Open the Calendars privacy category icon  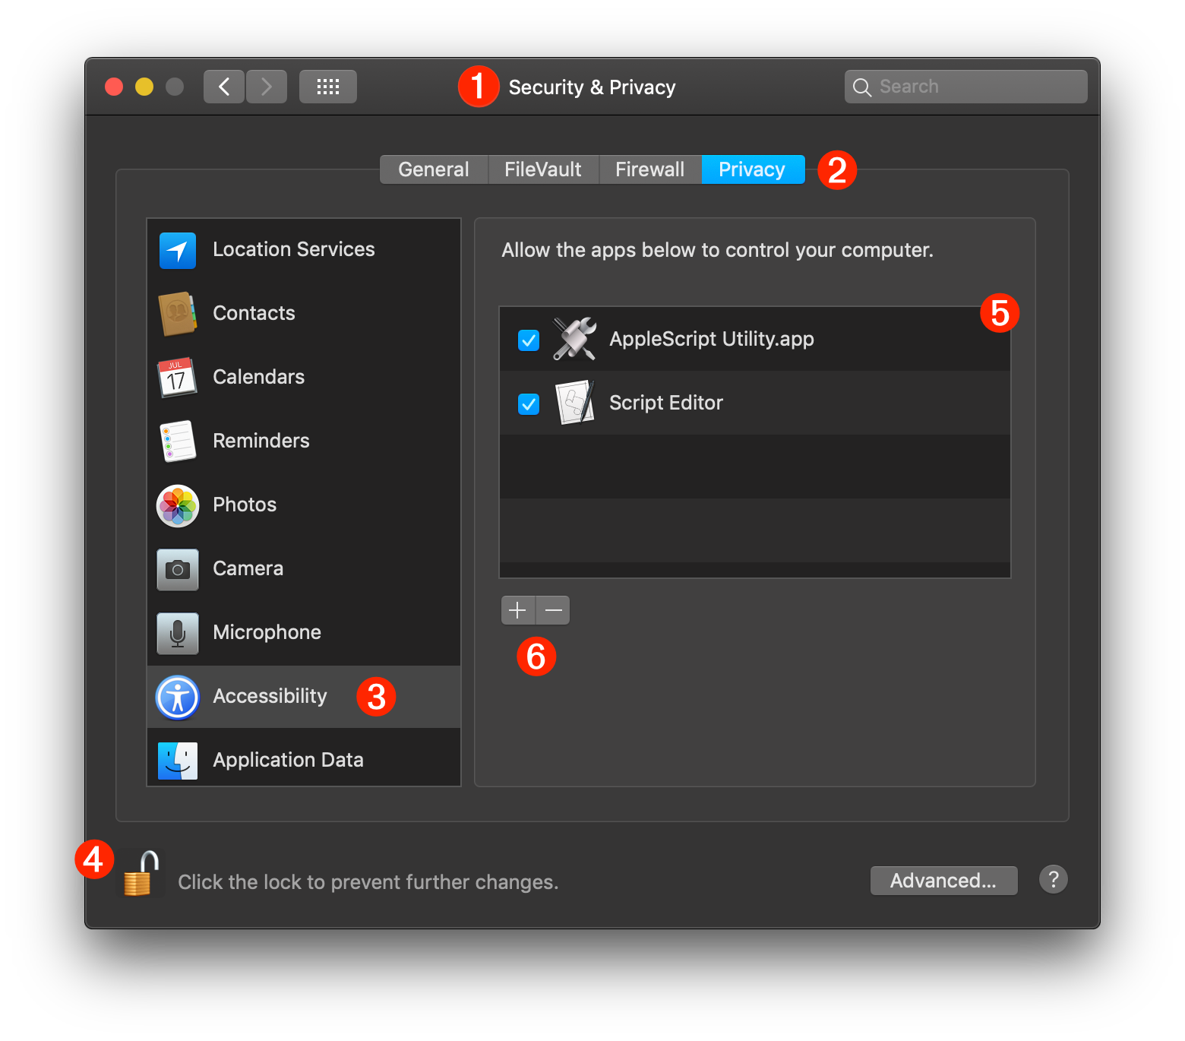tap(176, 377)
